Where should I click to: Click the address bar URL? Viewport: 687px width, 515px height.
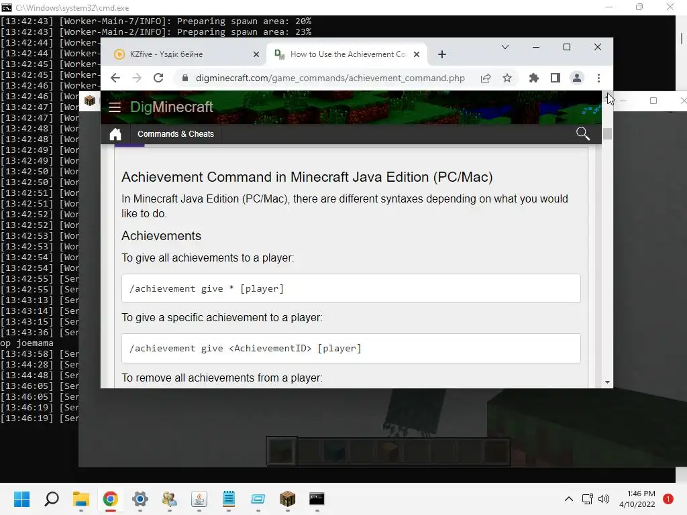[330, 78]
